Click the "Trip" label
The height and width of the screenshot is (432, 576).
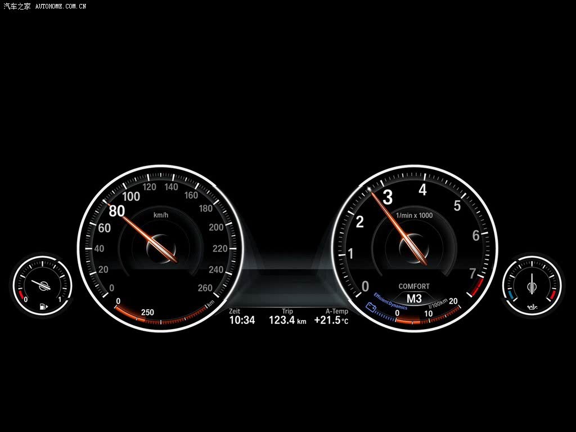(287, 311)
